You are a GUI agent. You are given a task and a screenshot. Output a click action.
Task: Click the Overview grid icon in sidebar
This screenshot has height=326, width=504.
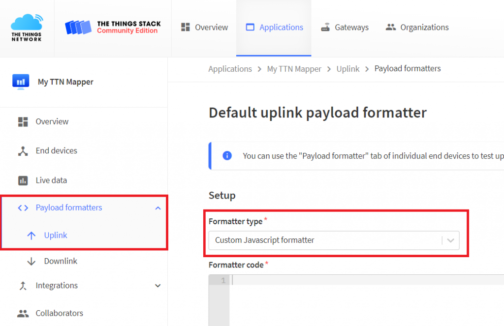click(x=23, y=121)
